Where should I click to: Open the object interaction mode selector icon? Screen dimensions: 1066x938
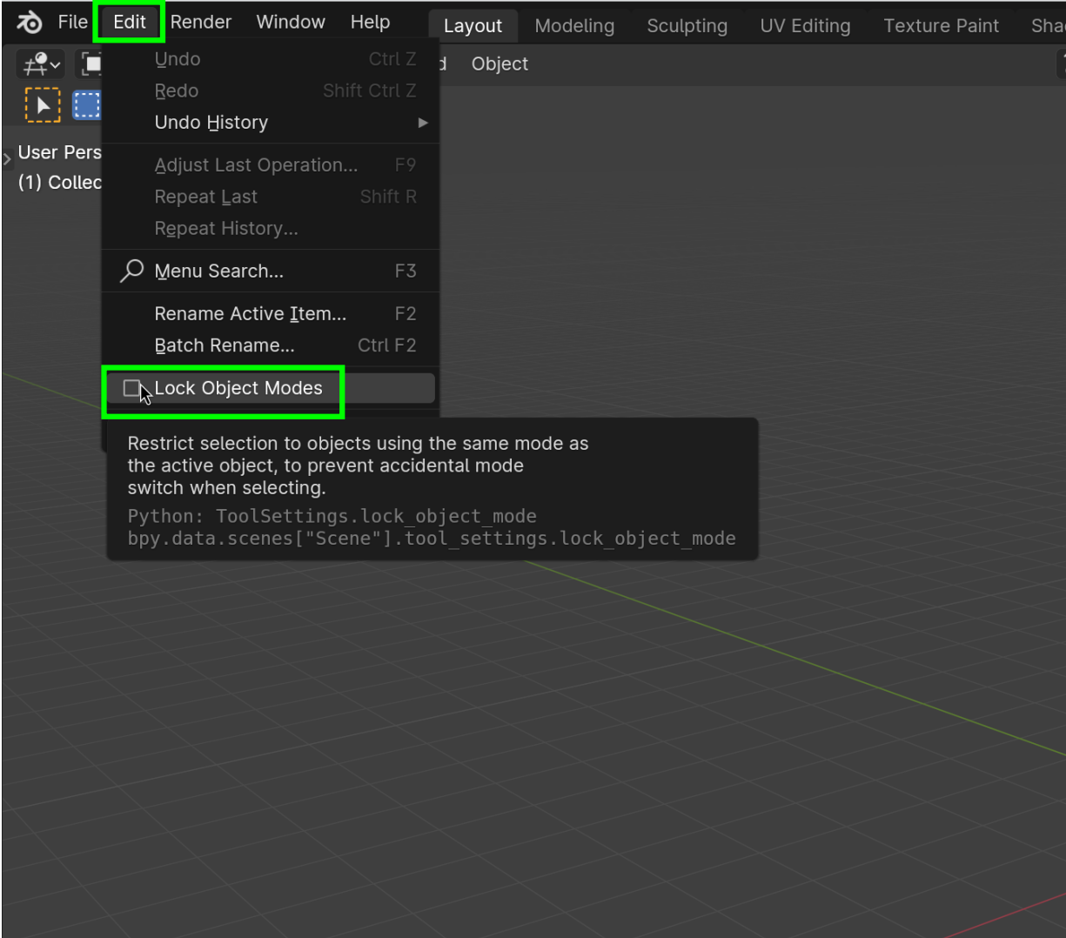point(91,64)
